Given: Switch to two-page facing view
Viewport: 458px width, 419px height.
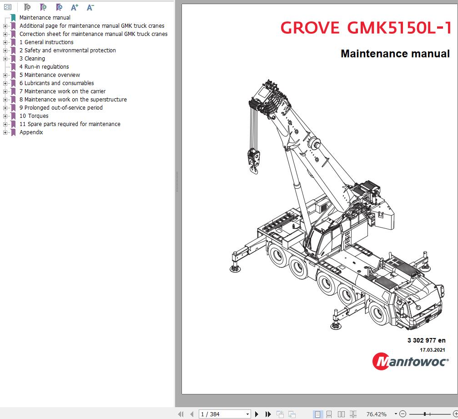Looking at the screenshot, I should [x=341, y=414].
